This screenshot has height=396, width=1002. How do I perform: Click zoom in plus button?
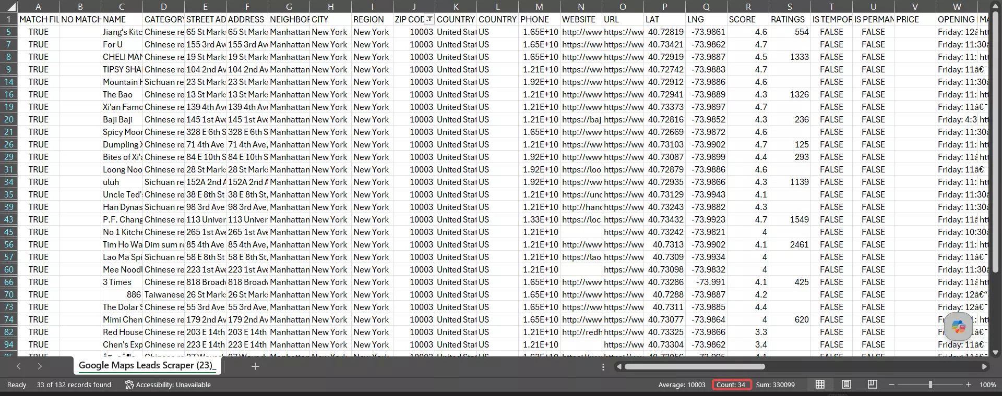point(969,385)
